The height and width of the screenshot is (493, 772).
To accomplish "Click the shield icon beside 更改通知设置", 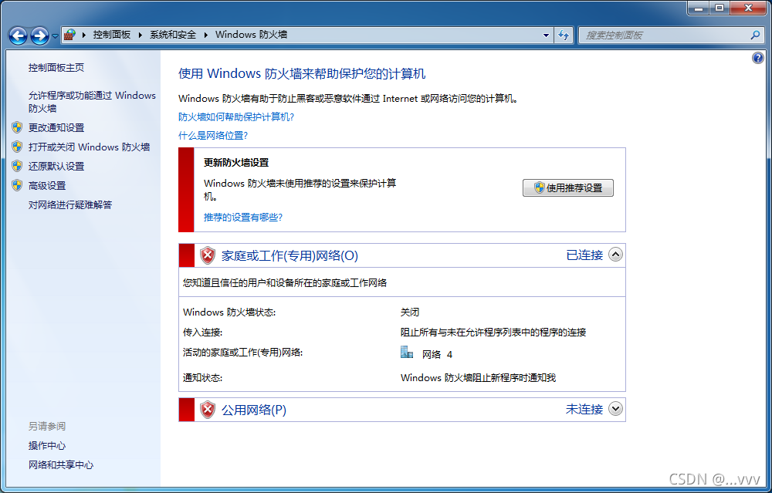I will (x=17, y=127).
